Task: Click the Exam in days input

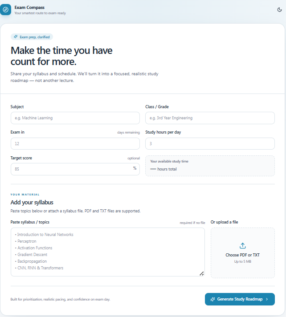Action: 75,143
